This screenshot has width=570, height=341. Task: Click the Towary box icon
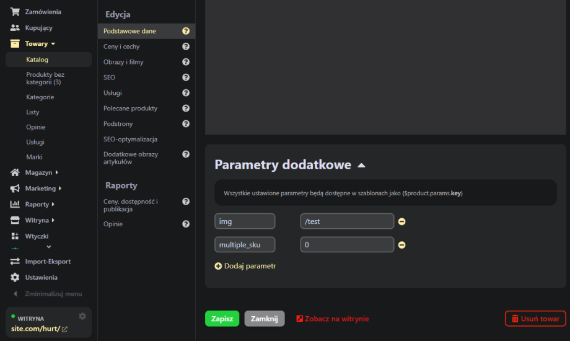15,43
